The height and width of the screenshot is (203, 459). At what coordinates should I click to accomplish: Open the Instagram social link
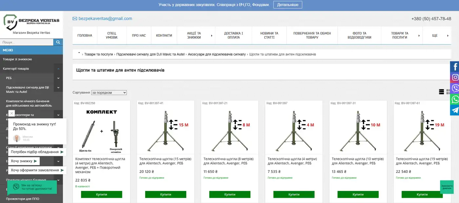[455, 77]
